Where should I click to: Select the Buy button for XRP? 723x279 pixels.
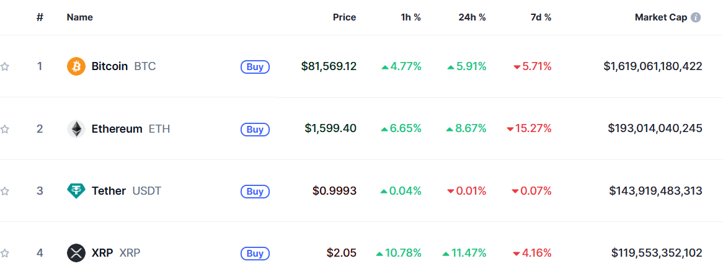tap(255, 254)
